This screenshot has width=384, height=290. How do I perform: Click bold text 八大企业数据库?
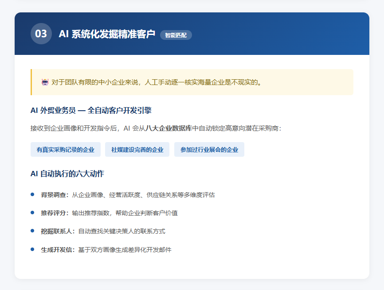click(x=169, y=128)
